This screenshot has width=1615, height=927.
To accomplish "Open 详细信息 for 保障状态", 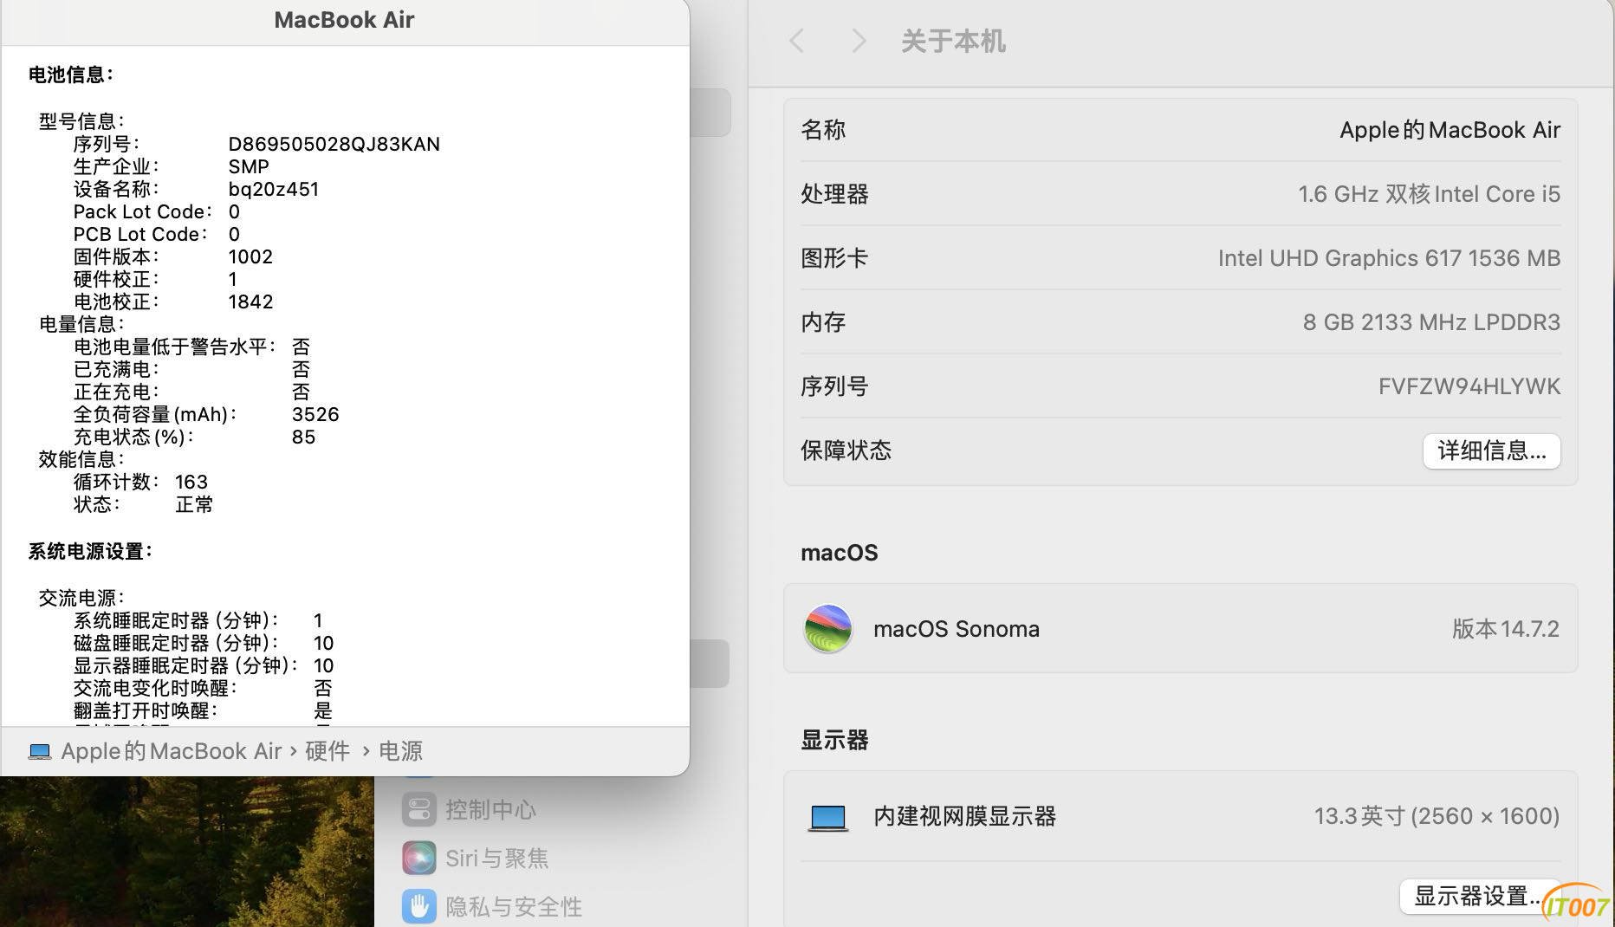I will (x=1491, y=451).
